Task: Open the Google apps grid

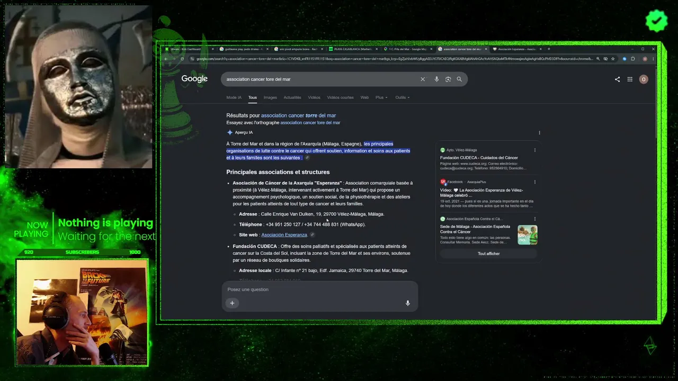Action: (630, 79)
